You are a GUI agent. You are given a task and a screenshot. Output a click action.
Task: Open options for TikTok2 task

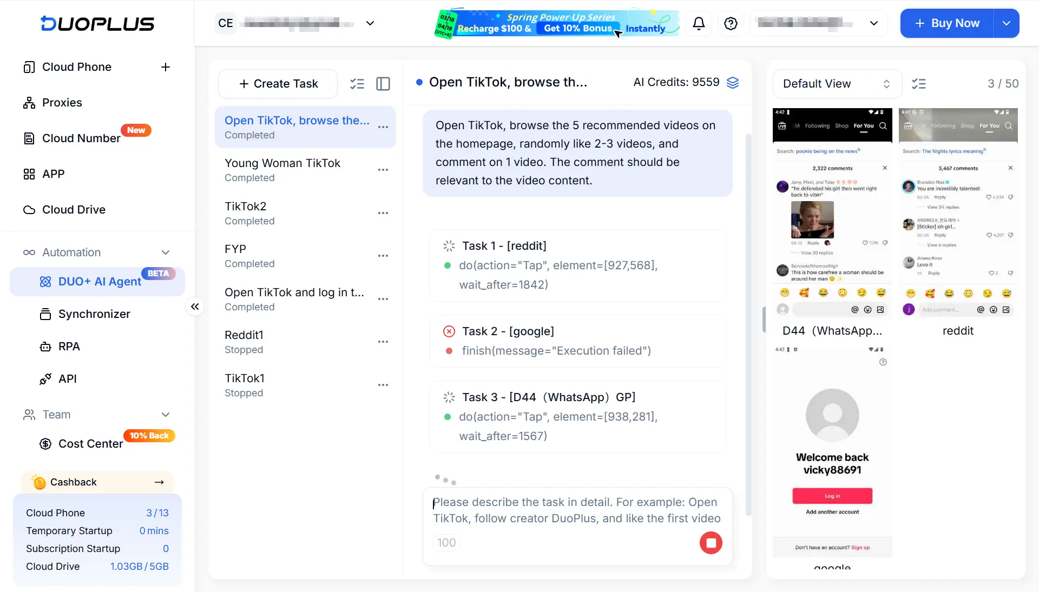(x=383, y=213)
